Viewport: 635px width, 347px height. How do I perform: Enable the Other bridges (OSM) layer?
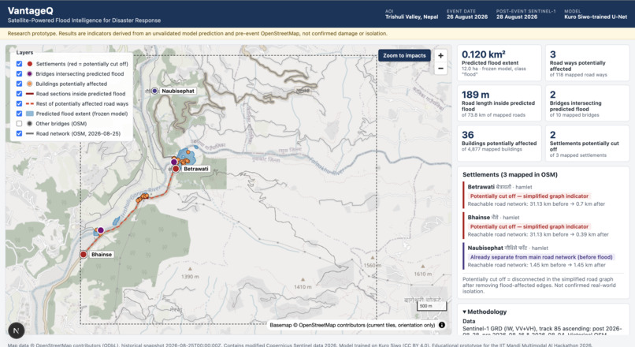click(x=19, y=123)
